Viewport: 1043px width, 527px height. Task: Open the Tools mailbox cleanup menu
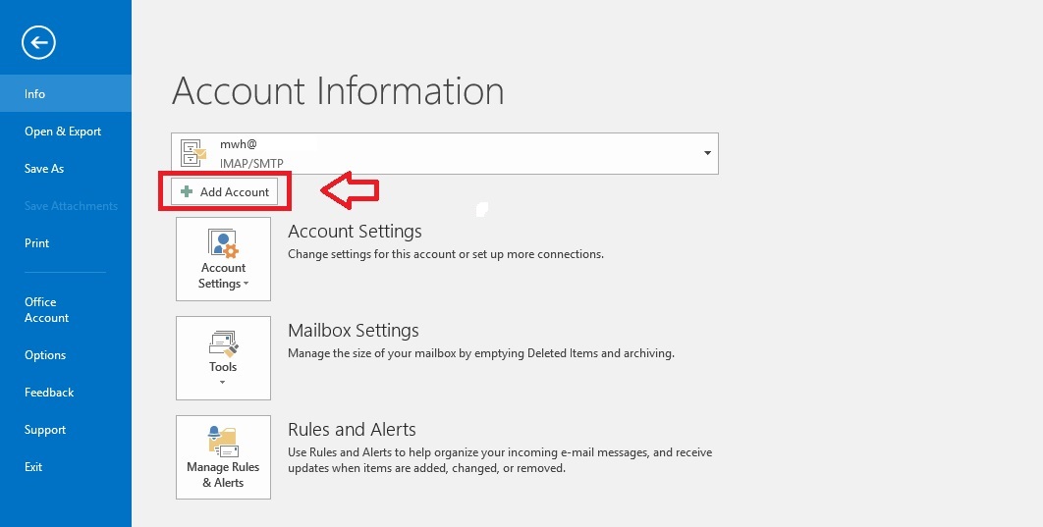(224, 358)
